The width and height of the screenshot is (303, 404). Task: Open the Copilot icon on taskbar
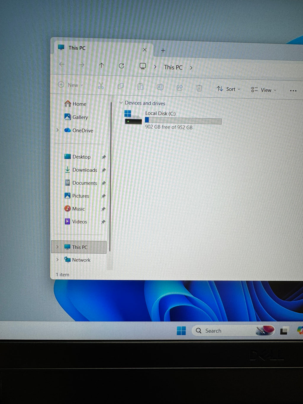300,331
